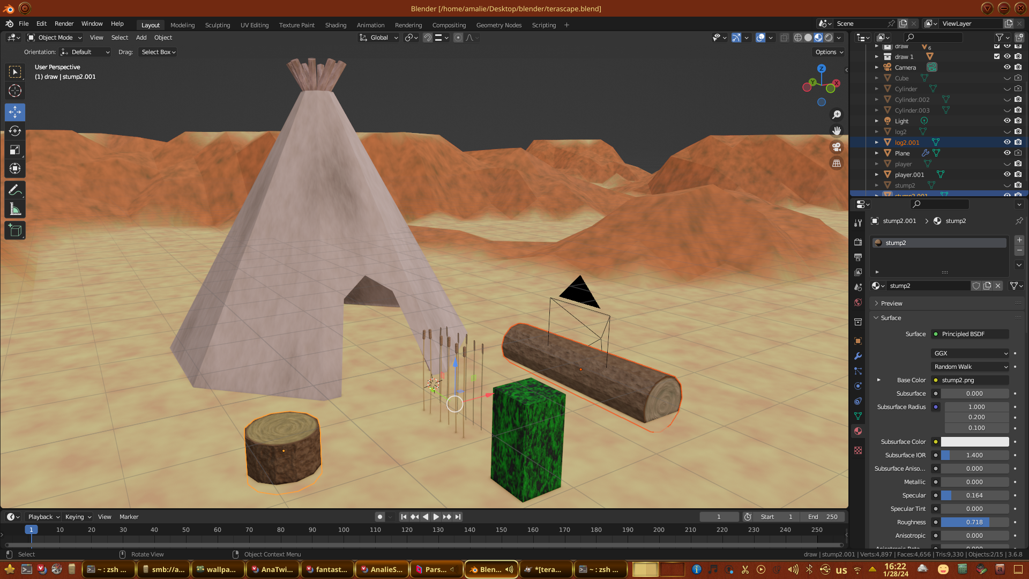
Task: Select the Measure tool
Action: (x=15, y=210)
